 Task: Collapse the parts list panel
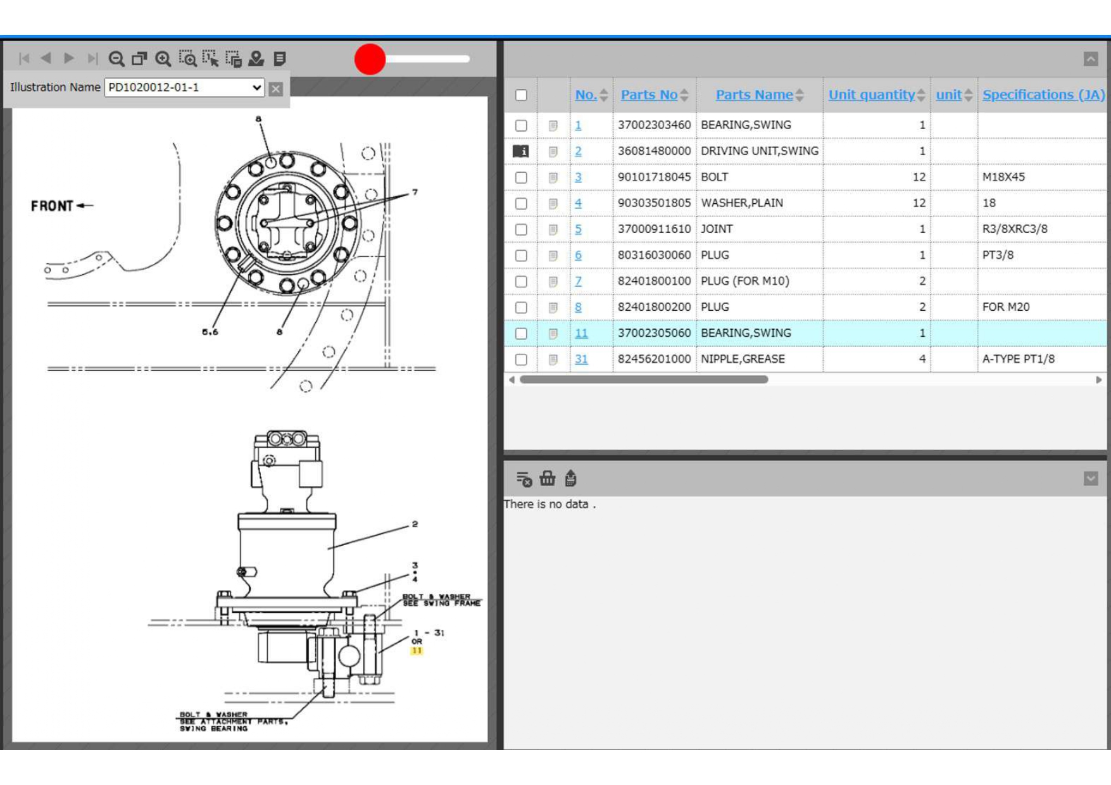click(1090, 59)
